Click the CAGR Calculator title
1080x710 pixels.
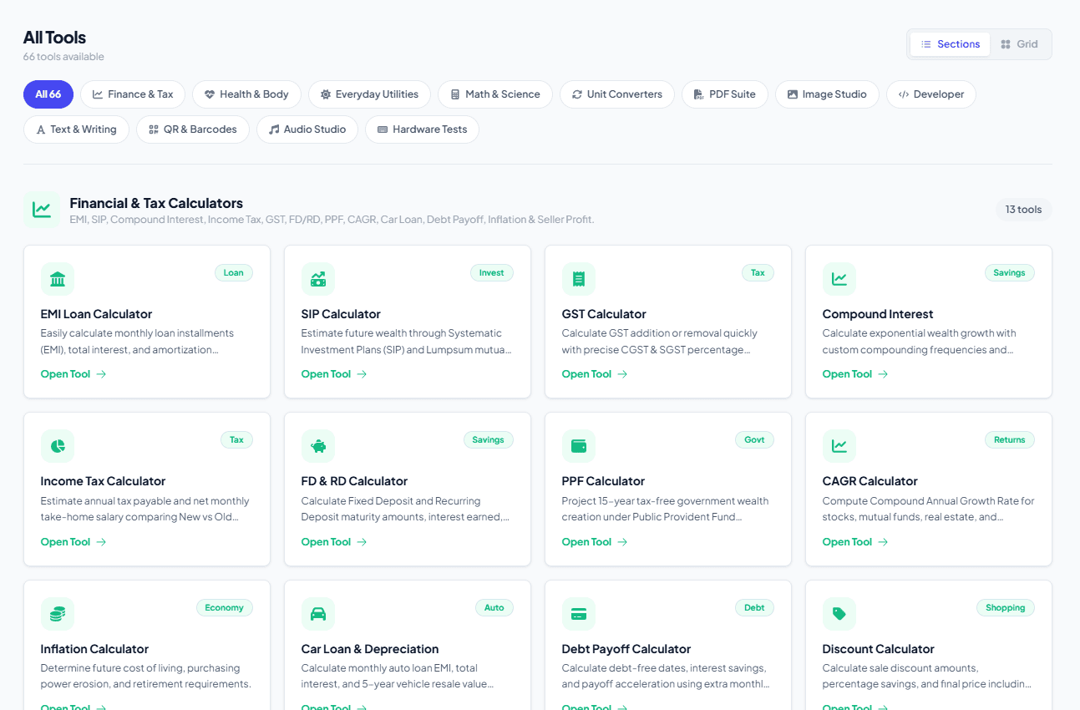pyautogui.click(x=870, y=481)
